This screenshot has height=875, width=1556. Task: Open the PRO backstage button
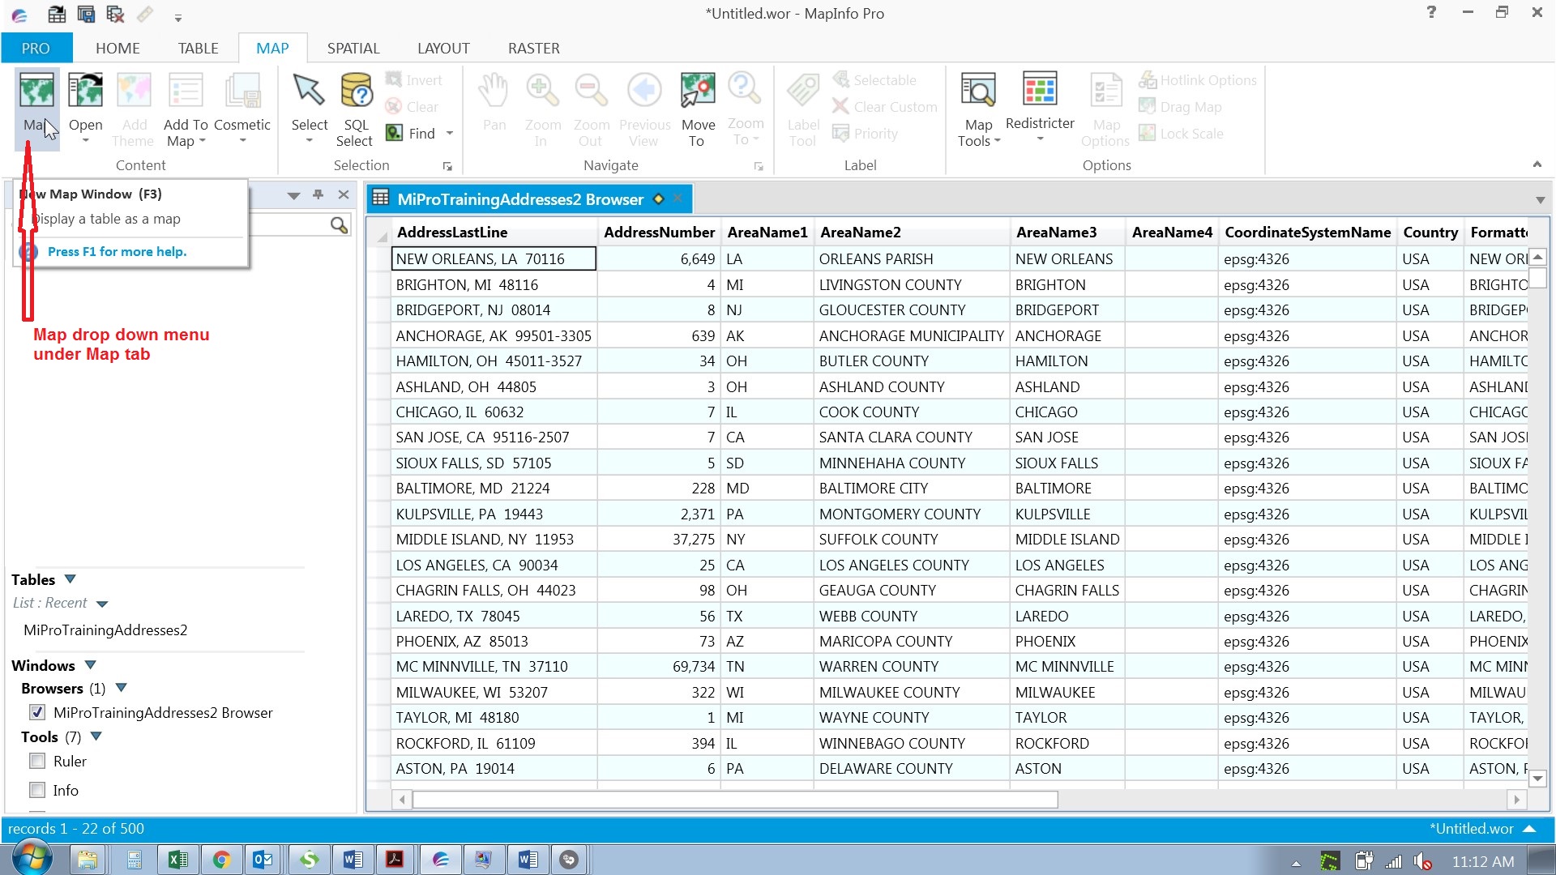tap(36, 49)
